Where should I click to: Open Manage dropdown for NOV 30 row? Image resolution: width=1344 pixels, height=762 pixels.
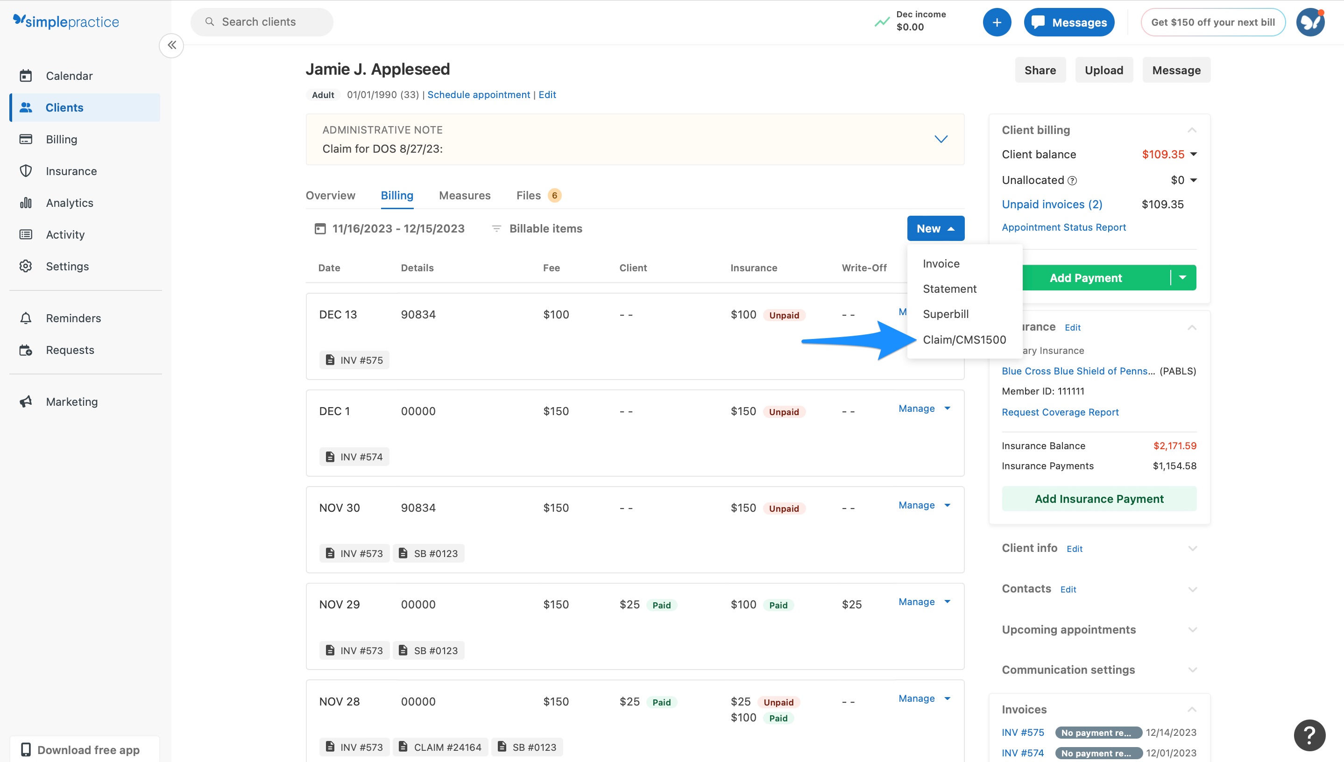coord(924,506)
